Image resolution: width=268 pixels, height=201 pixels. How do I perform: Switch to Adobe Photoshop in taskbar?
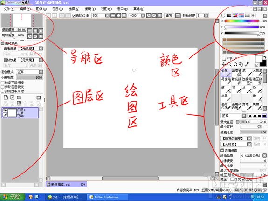(104, 197)
